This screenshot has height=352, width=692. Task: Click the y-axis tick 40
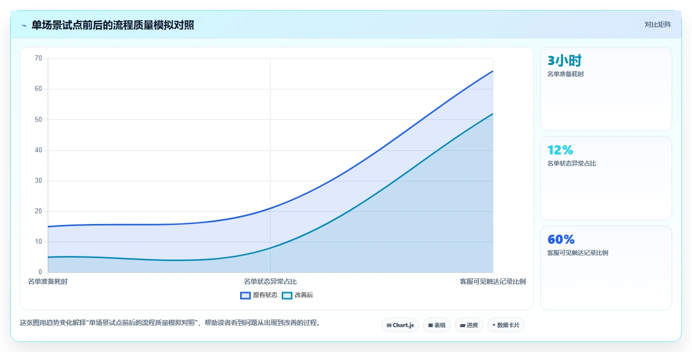coord(39,150)
